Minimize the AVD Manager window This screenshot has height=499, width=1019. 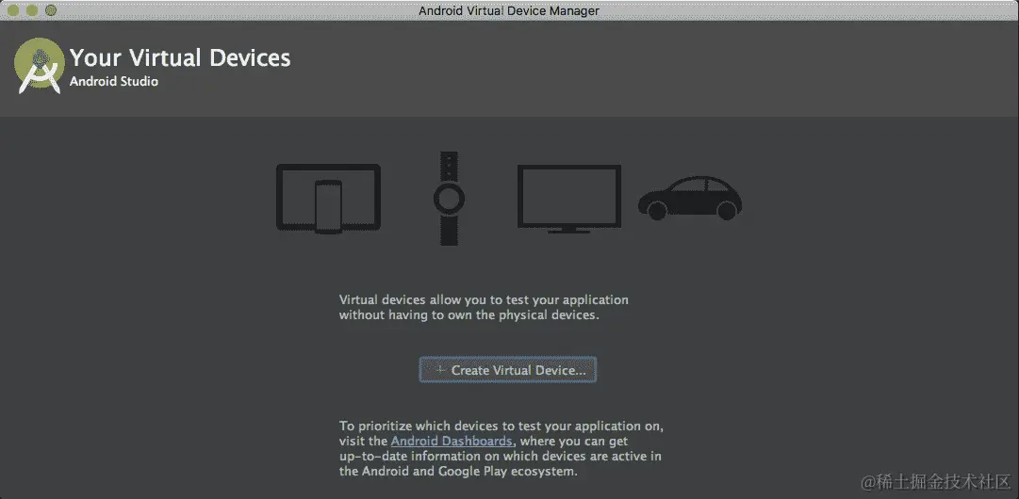32,10
